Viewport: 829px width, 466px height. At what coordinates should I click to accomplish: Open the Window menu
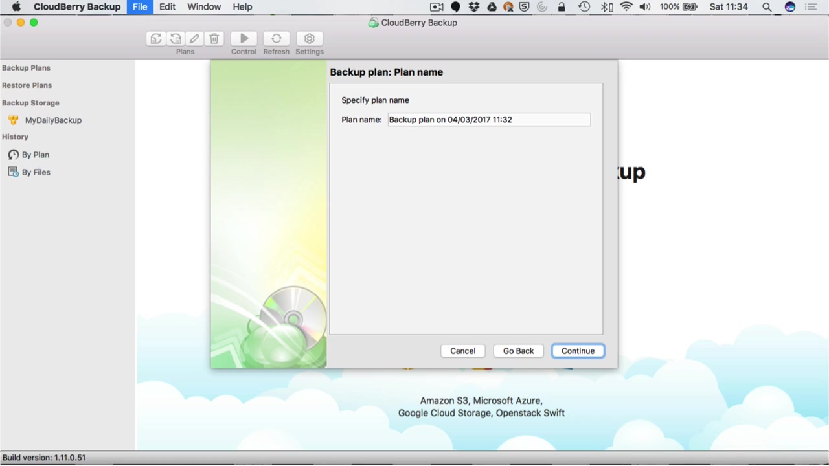click(204, 7)
